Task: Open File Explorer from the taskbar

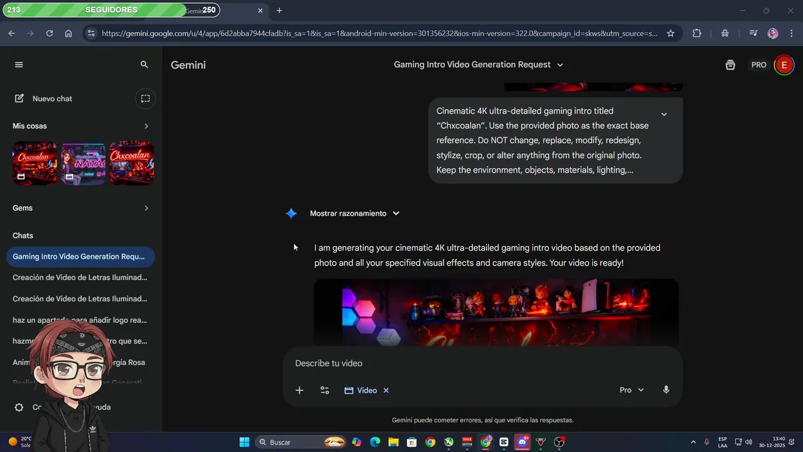Action: coord(393,442)
